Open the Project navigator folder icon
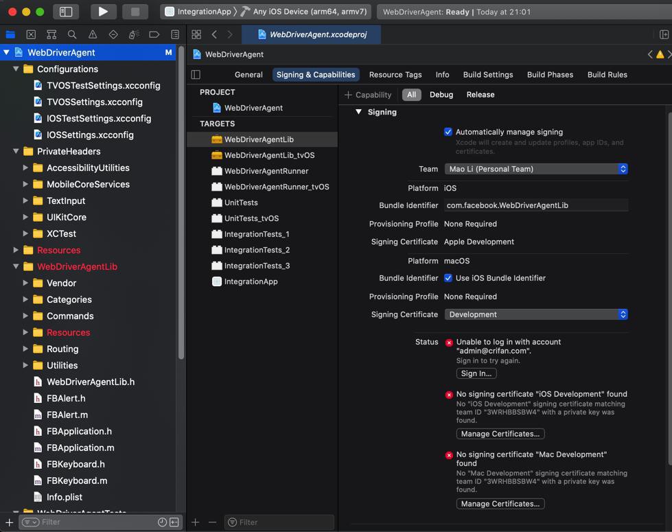The height and width of the screenshot is (532, 672). point(10,35)
